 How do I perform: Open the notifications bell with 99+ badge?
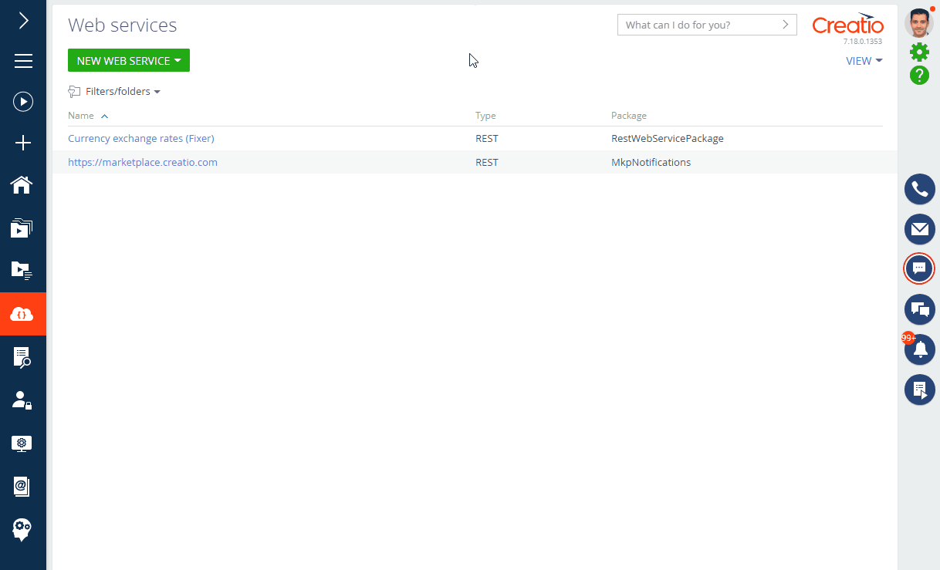(919, 349)
